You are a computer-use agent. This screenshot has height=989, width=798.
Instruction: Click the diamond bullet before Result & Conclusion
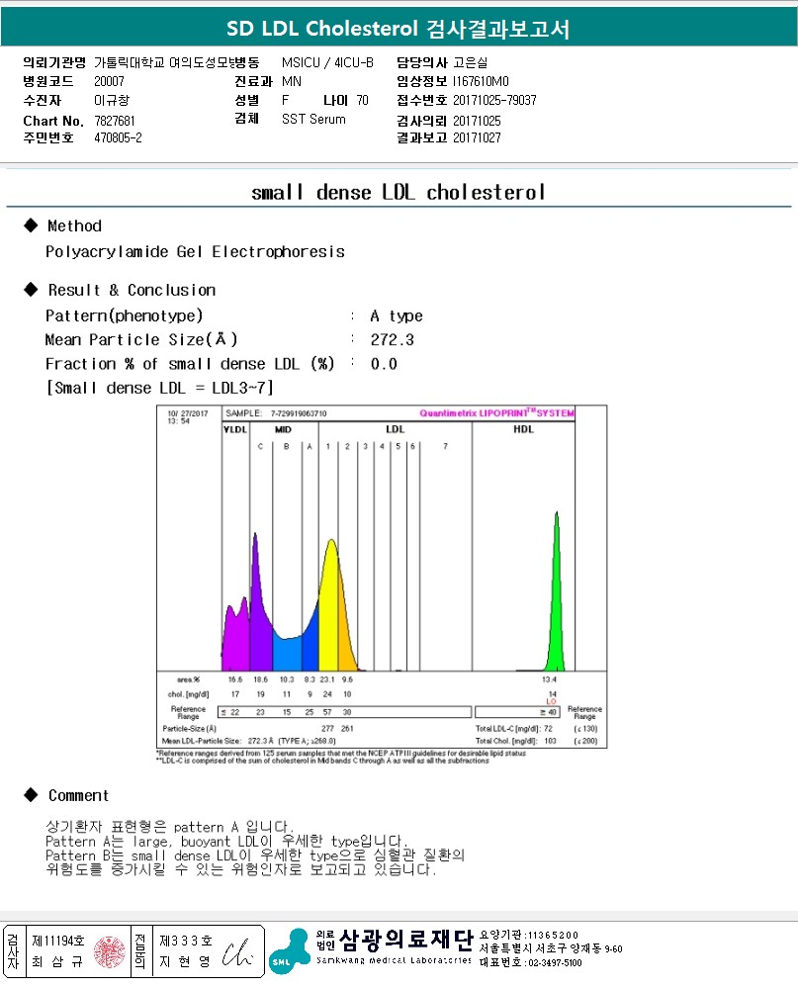(x=30, y=290)
